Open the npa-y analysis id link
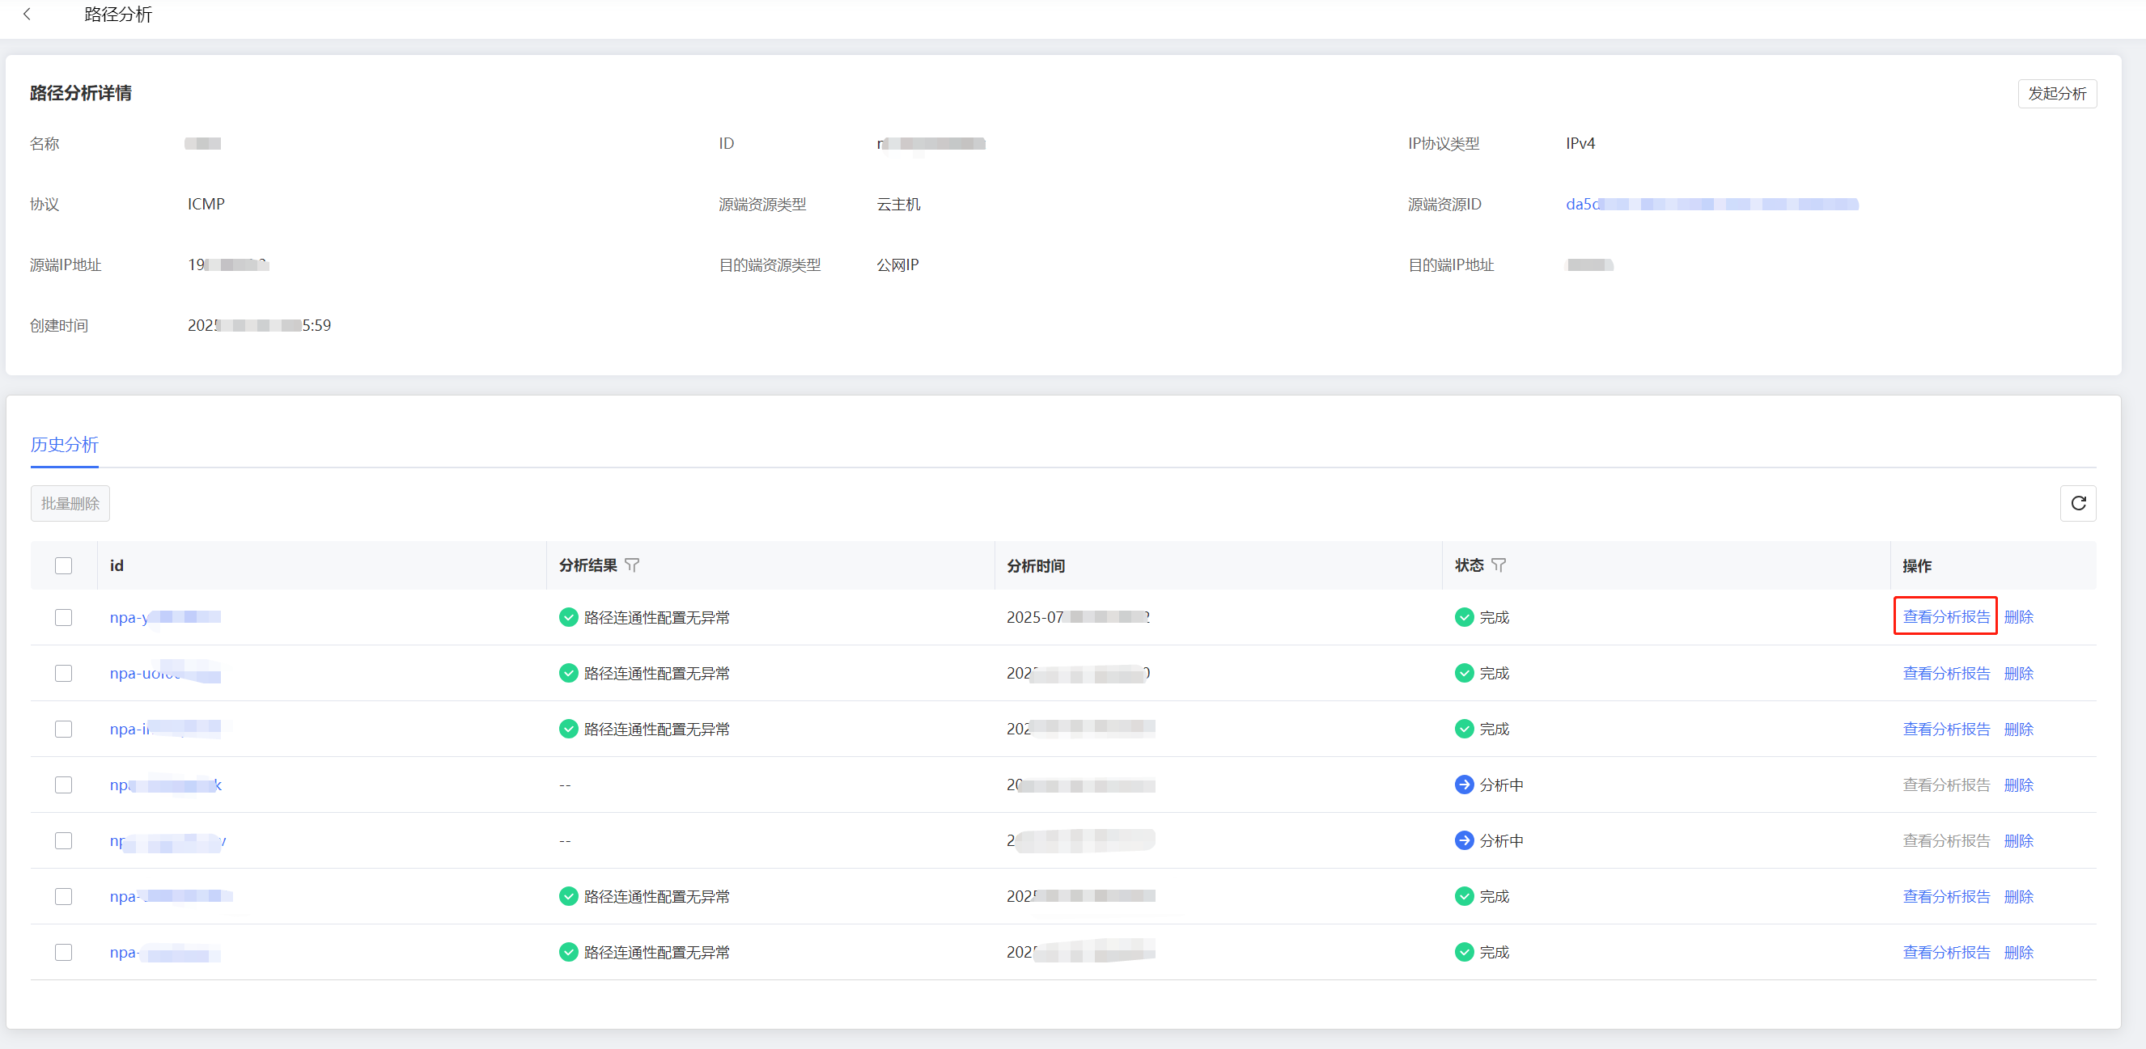 (165, 617)
